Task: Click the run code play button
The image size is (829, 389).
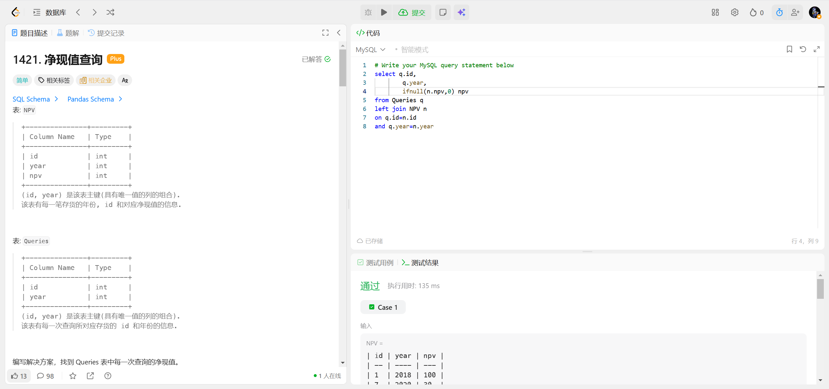Action: 384,12
